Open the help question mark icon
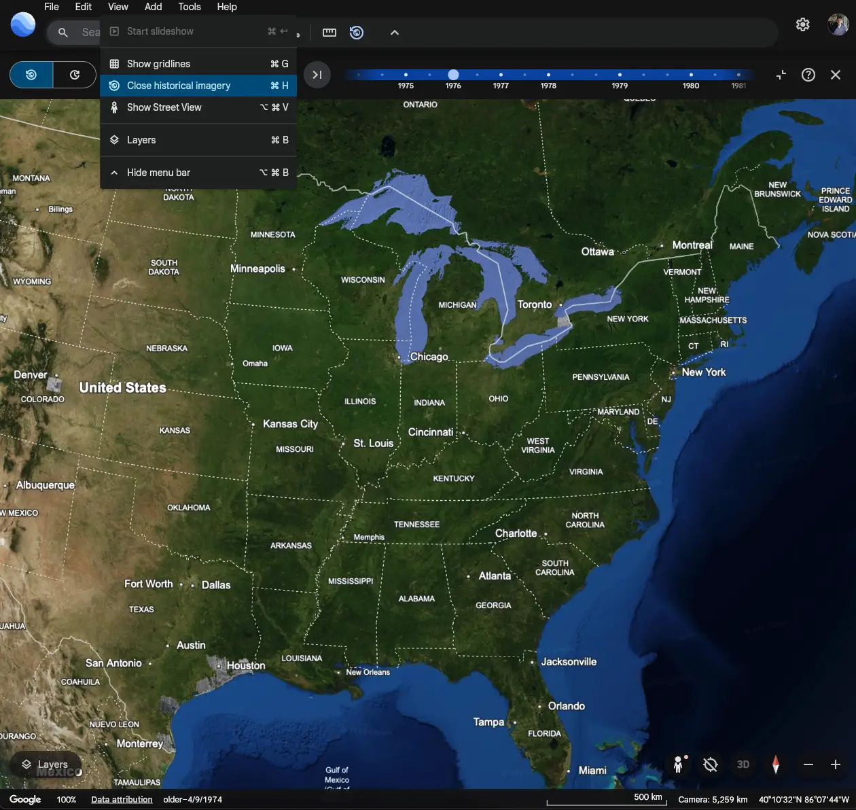Viewport: 856px width, 810px height. click(808, 75)
